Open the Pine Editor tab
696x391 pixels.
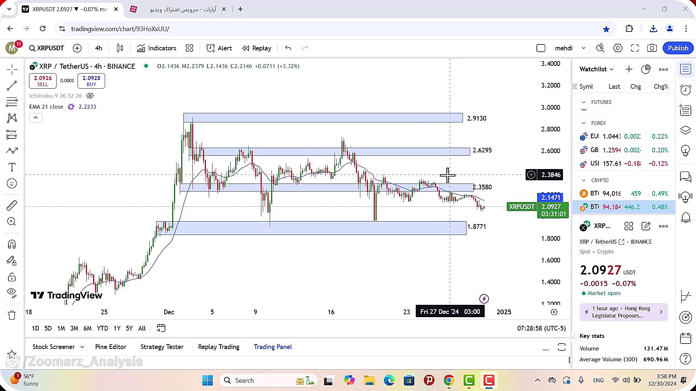pyautogui.click(x=111, y=347)
